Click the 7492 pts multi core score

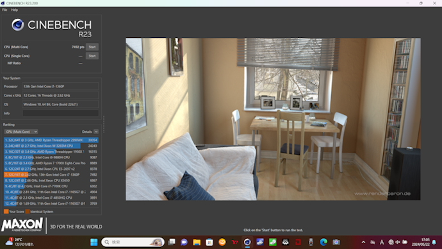tap(78, 47)
